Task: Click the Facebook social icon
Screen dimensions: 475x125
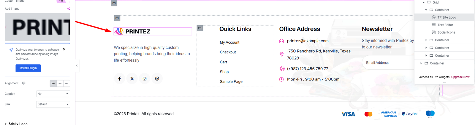Action: 120,79
